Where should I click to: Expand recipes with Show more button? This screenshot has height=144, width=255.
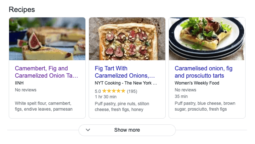click(x=127, y=130)
